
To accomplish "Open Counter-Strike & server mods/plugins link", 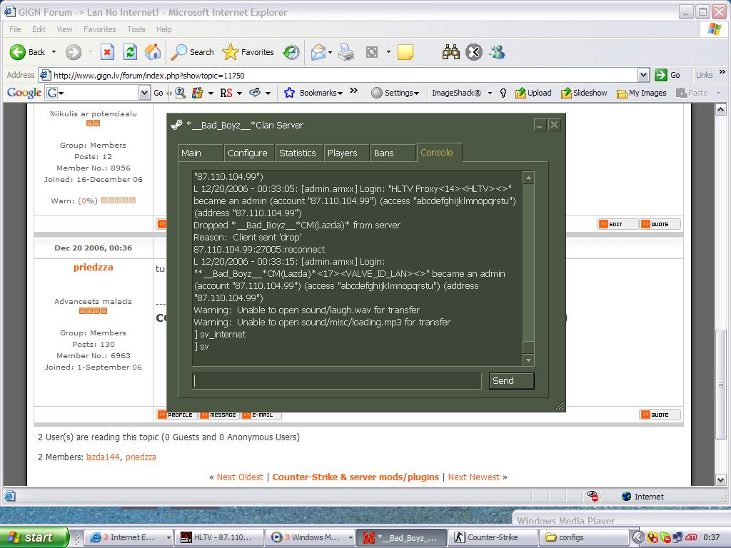I will tap(356, 477).
